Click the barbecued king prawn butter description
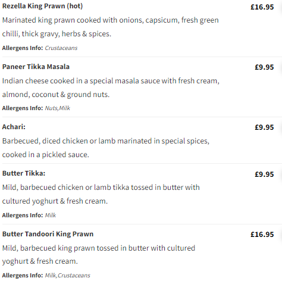The height and width of the screenshot is (281, 282). pyautogui.click(x=99, y=255)
